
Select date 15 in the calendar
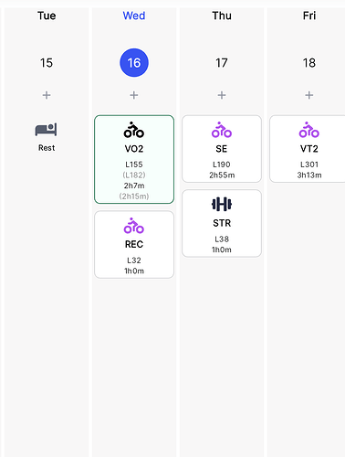(x=47, y=63)
